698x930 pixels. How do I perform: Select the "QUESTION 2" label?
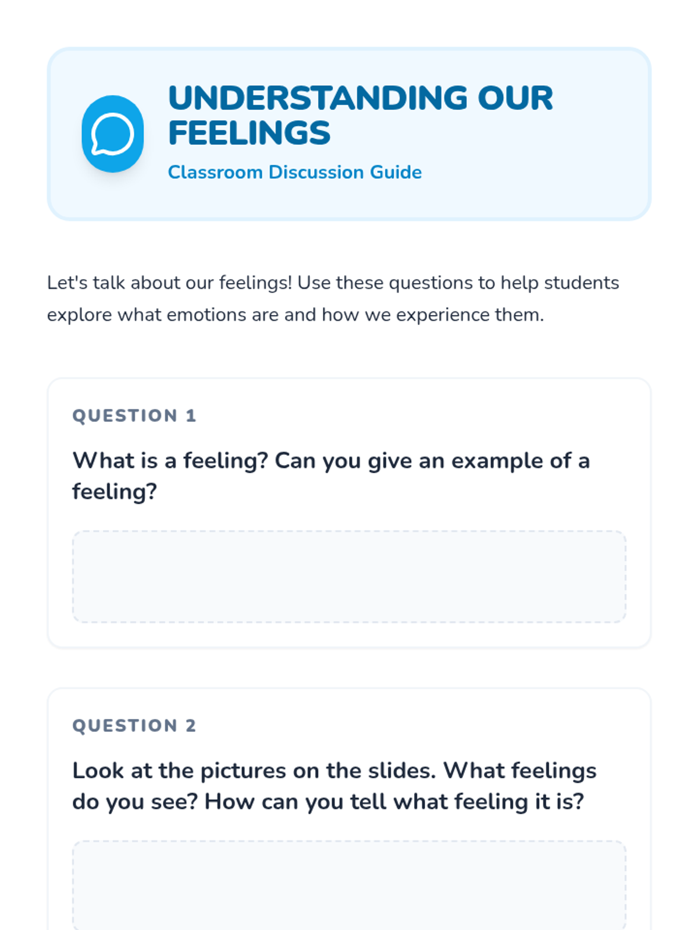(134, 725)
